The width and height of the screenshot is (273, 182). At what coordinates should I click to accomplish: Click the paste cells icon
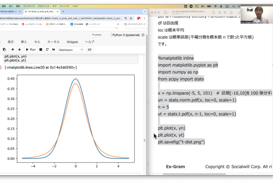point(4,49)
